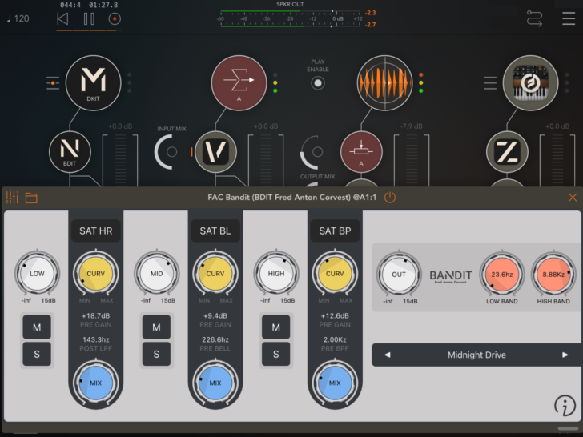Image resolution: width=583 pixels, height=437 pixels.
Task: Click the OUT gain knob
Action: coord(399,275)
